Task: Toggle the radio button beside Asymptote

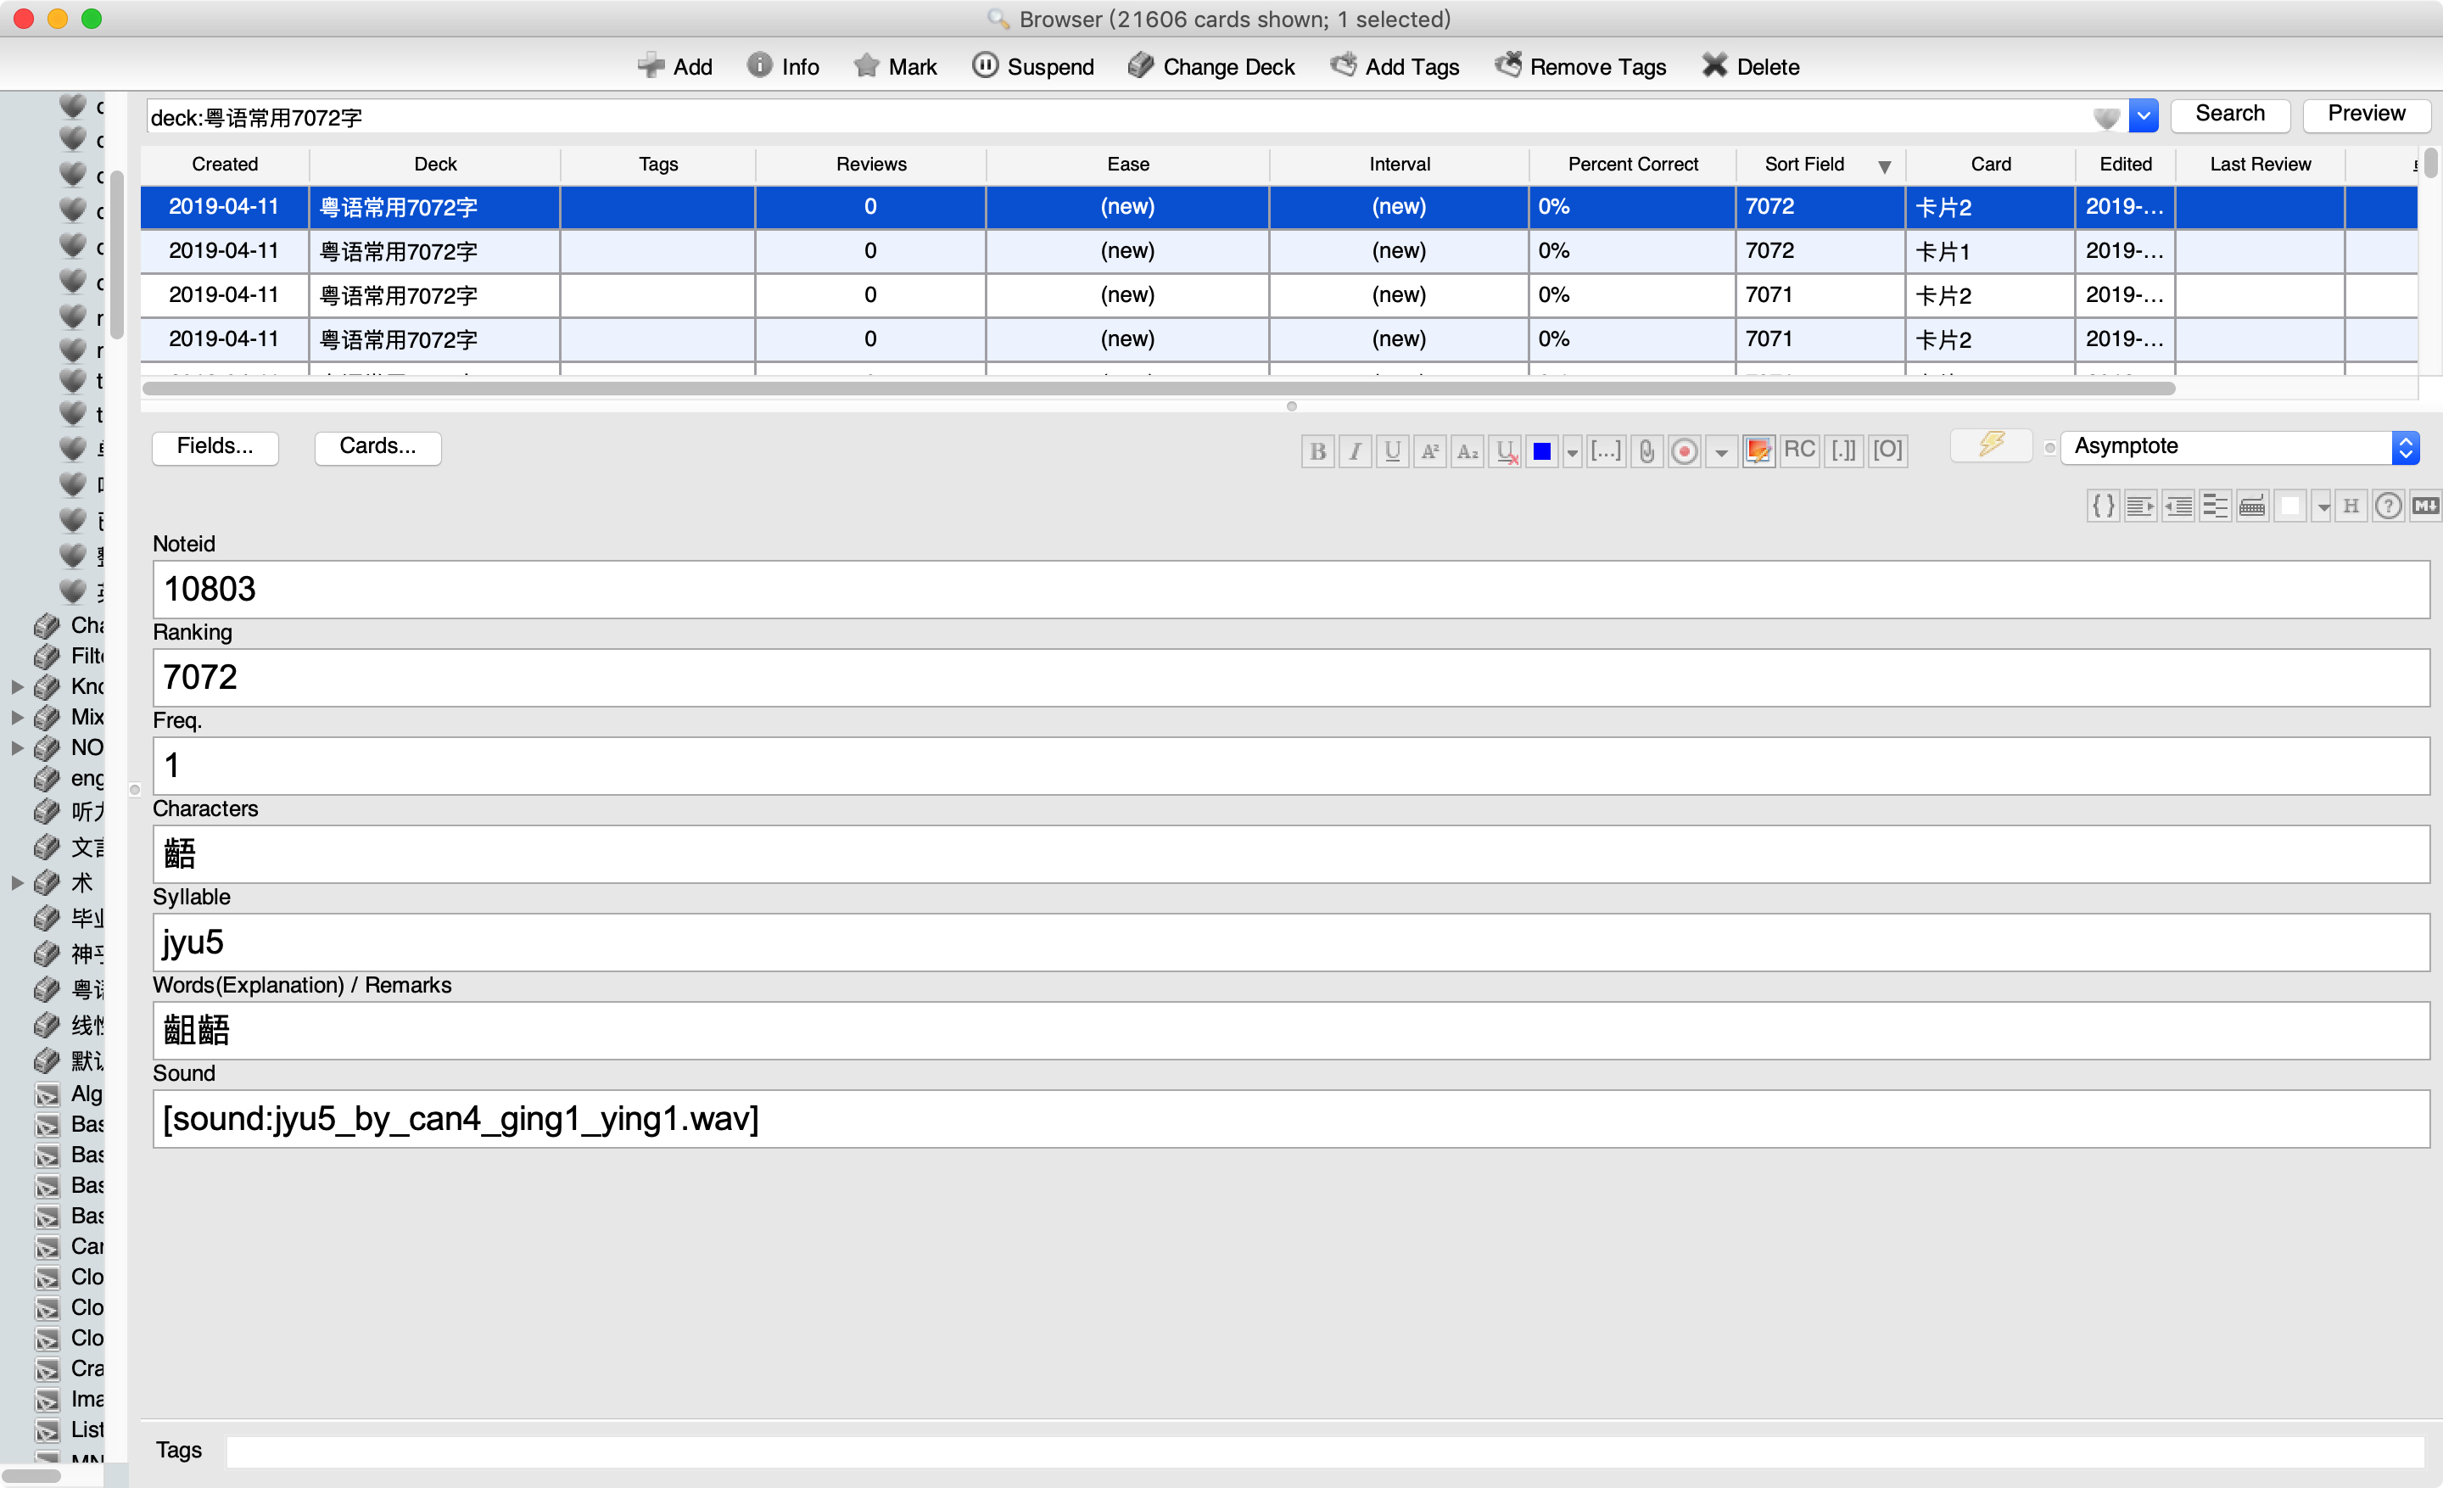Action: pos(2049,448)
